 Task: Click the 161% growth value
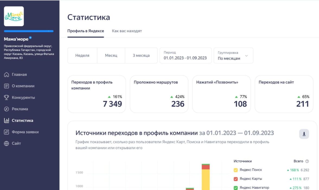[117, 97]
